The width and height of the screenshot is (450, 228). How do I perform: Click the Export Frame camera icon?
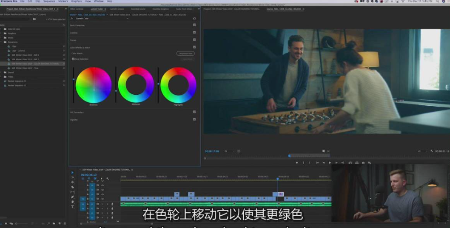363,163
